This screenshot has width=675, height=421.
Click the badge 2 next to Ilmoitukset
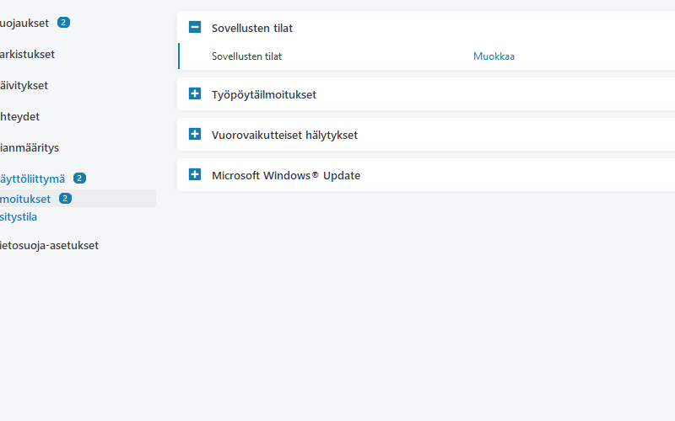click(x=65, y=199)
